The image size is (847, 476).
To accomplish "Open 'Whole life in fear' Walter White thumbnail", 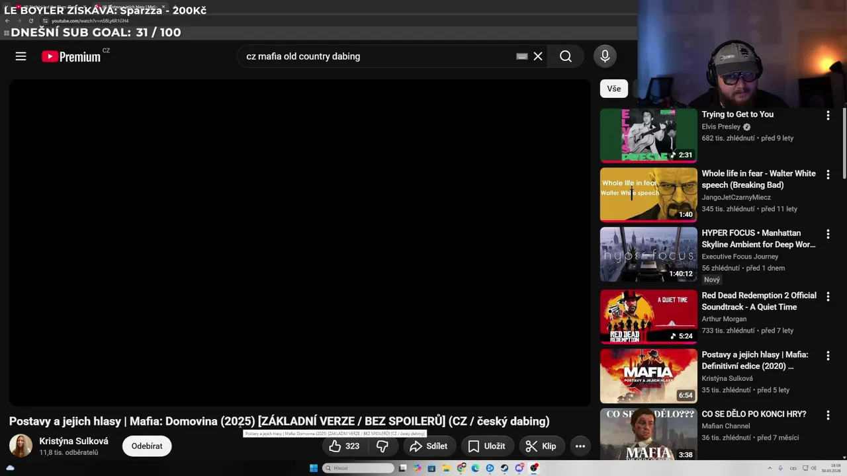I will (x=648, y=194).
